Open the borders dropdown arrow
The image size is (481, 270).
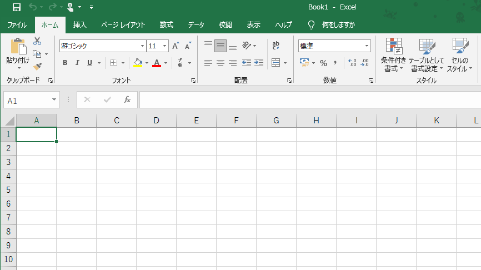pyautogui.click(x=123, y=63)
